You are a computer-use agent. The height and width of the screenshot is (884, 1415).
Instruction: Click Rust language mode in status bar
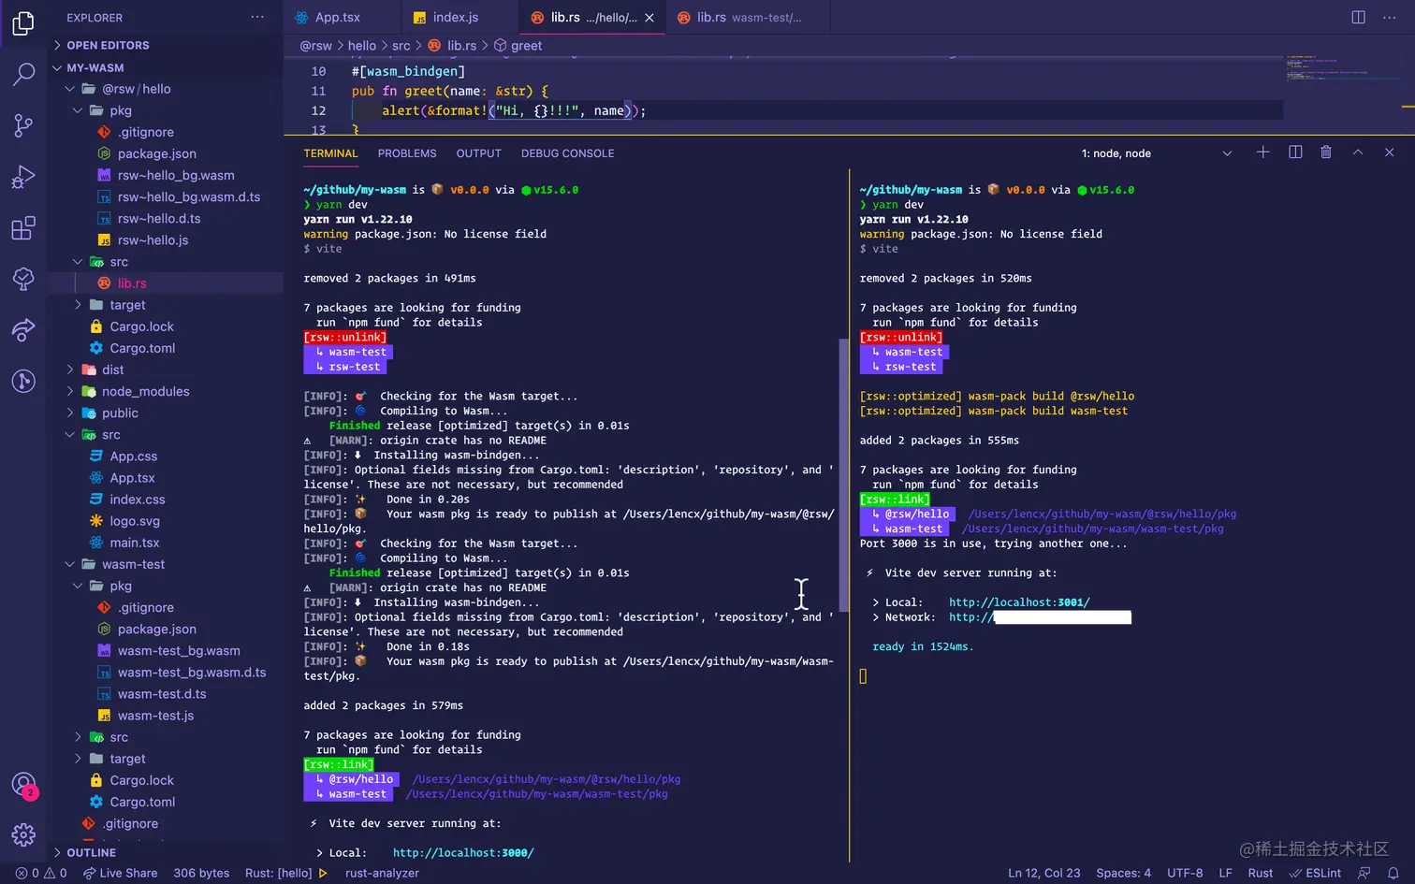pyautogui.click(x=1261, y=873)
